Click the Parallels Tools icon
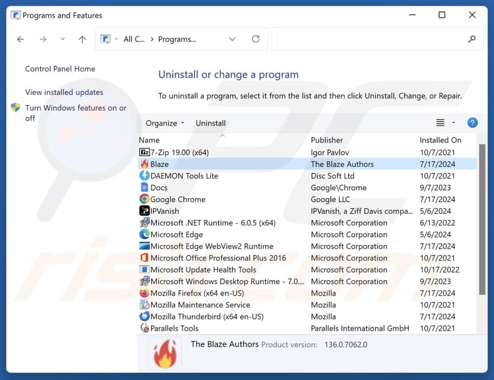This screenshot has width=494, height=380. 144,328
